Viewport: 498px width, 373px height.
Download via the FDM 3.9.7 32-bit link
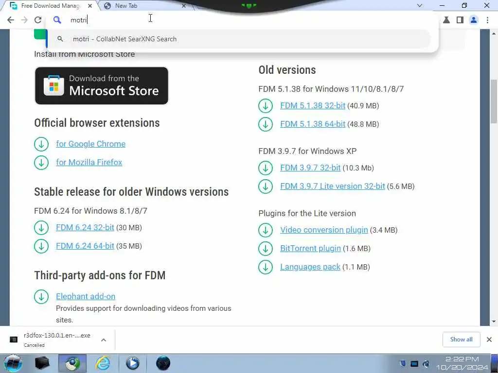pyautogui.click(x=310, y=168)
